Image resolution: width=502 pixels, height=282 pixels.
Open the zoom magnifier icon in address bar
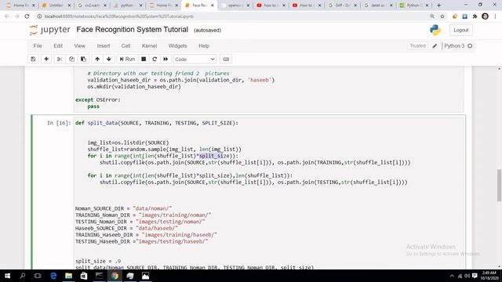point(432,16)
